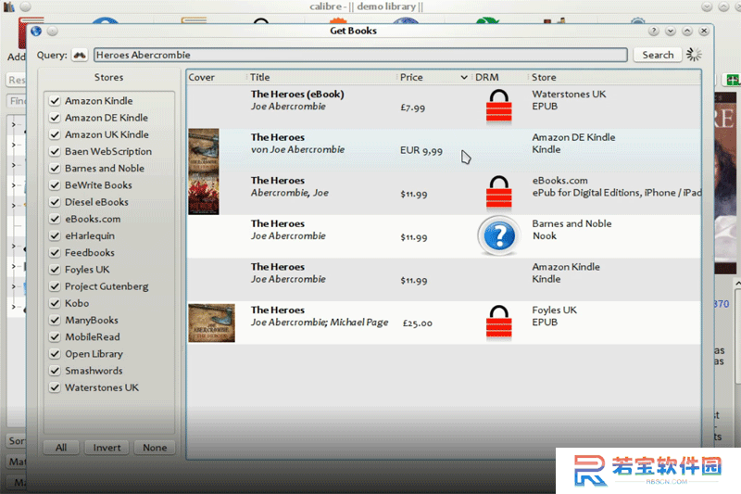The width and height of the screenshot is (741, 494).
Task: Disable the eHarlequin store
Action: tap(55, 236)
